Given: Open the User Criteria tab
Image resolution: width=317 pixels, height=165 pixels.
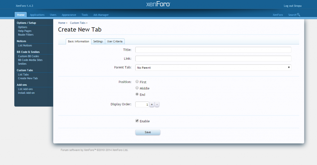Looking at the screenshot, I should pyautogui.click(x=115, y=41).
